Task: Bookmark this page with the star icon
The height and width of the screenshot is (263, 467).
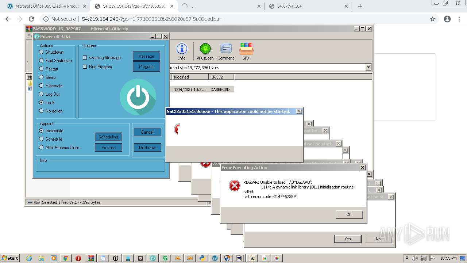Action: click(x=433, y=19)
